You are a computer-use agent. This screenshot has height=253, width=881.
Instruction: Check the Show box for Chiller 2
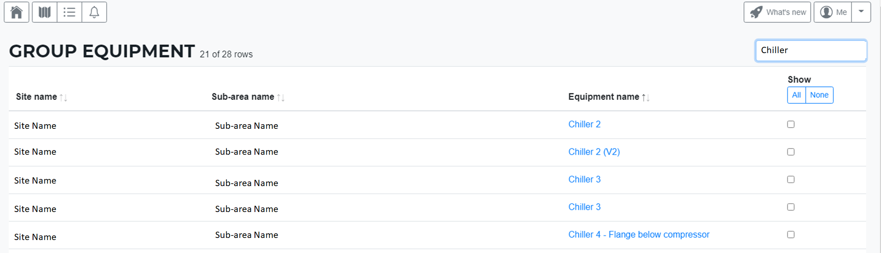791,124
